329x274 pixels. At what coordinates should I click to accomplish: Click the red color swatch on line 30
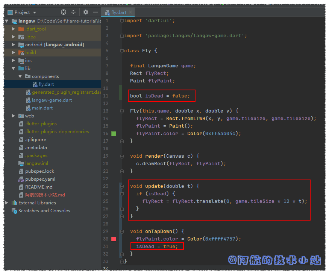pos(114,239)
